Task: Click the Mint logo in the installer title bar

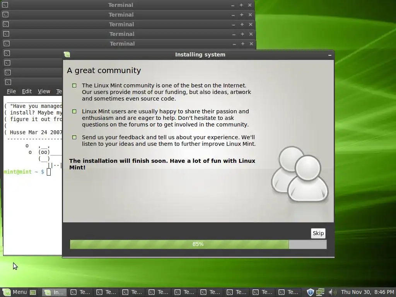Action: point(67,55)
